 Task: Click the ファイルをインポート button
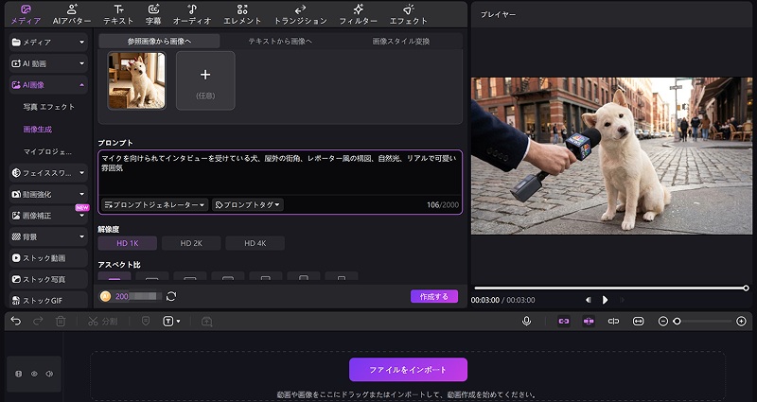(x=408, y=370)
